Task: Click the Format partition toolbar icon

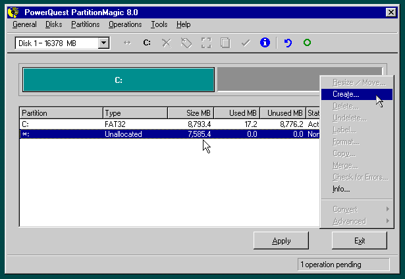Action: click(206, 43)
